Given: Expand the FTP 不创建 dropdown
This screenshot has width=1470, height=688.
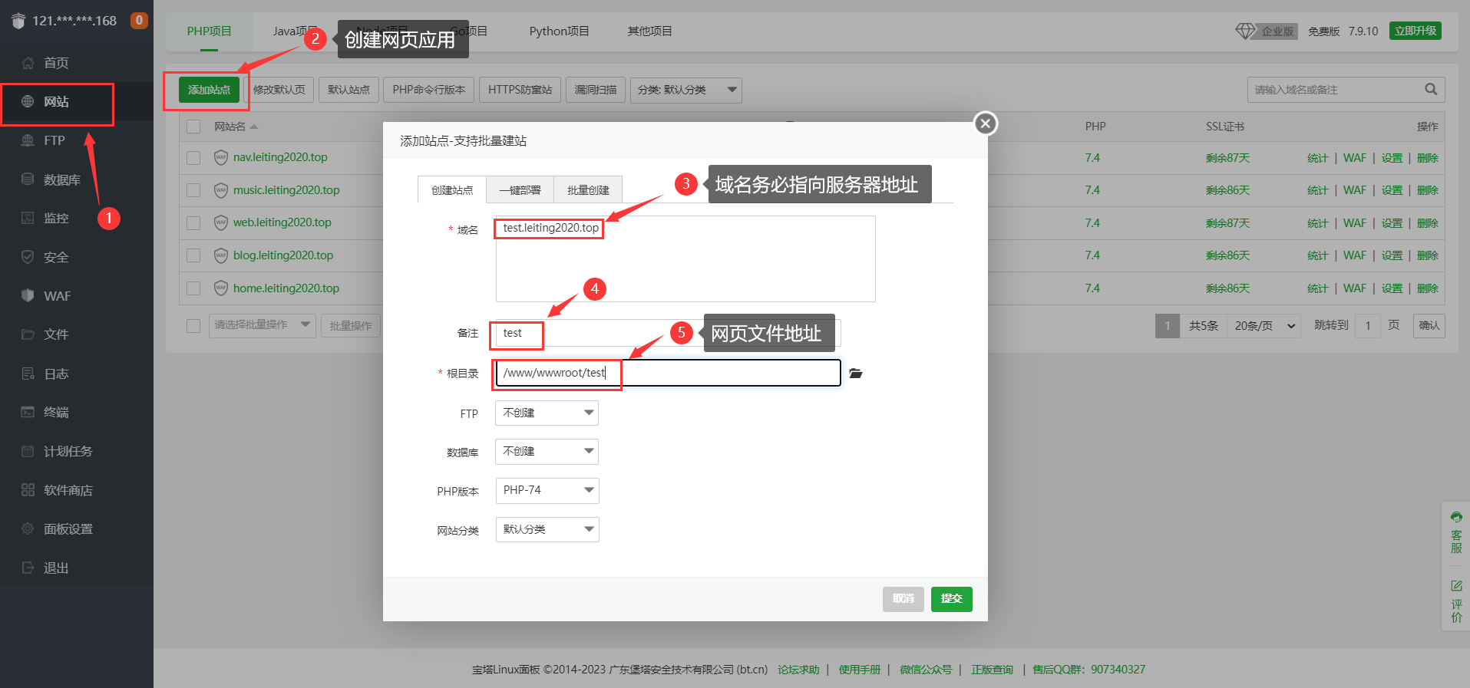Looking at the screenshot, I should tap(547, 413).
